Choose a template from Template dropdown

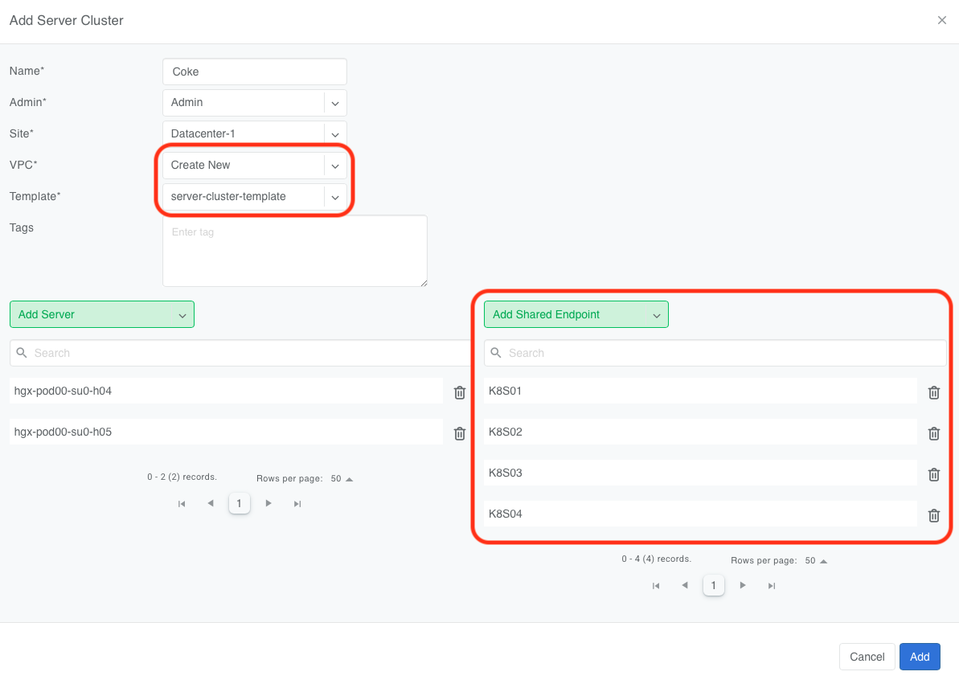[335, 197]
